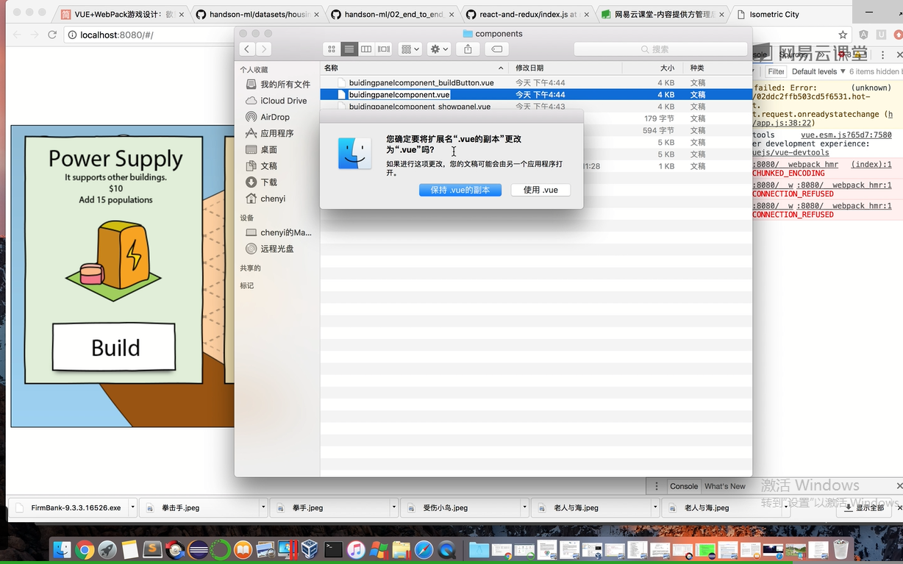Open iCloud Drive in Finder sidebar
The width and height of the screenshot is (903, 564).
pos(276,101)
